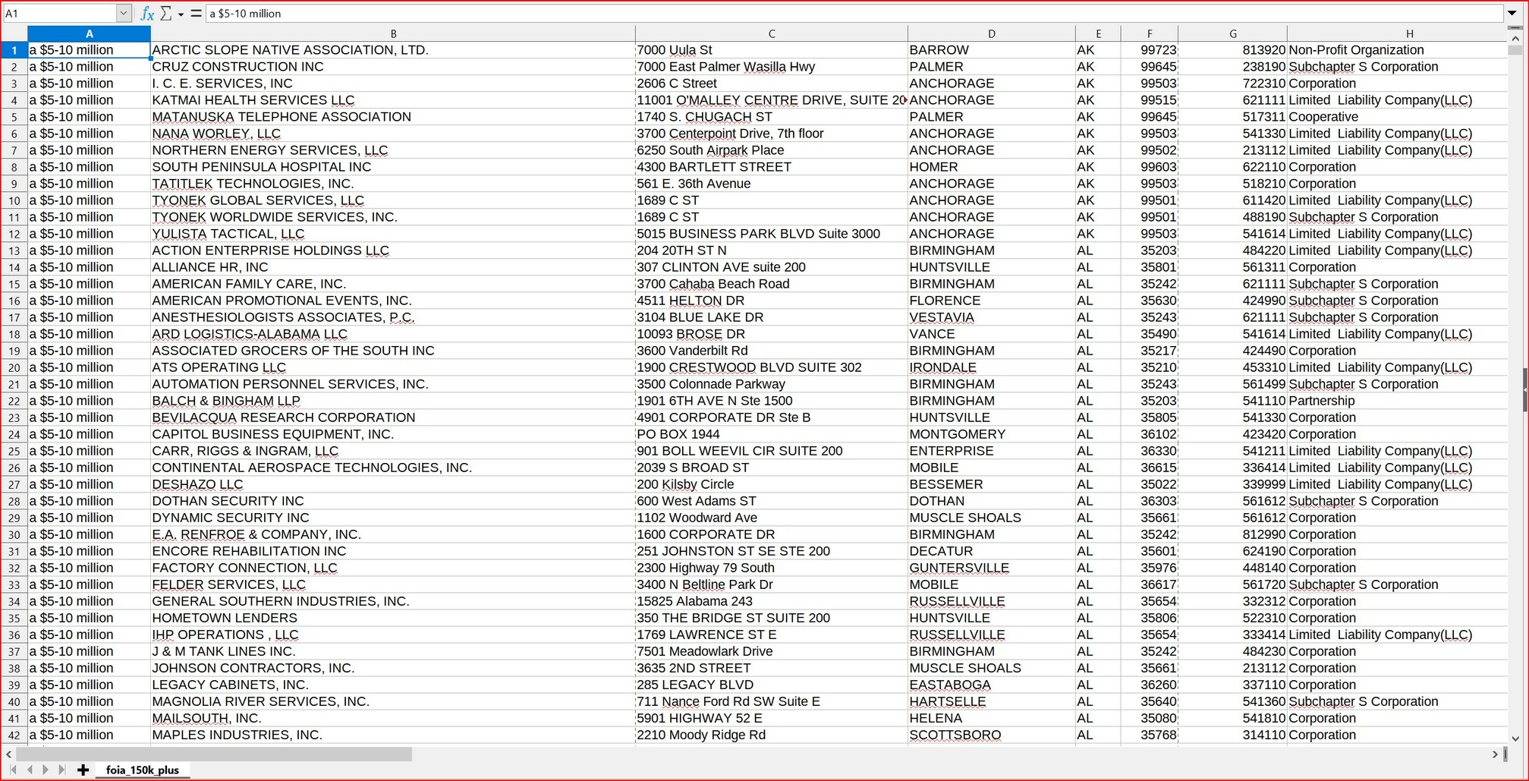The image size is (1529, 781).
Task: Go to next sheet tab arrow
Action: 46,770
